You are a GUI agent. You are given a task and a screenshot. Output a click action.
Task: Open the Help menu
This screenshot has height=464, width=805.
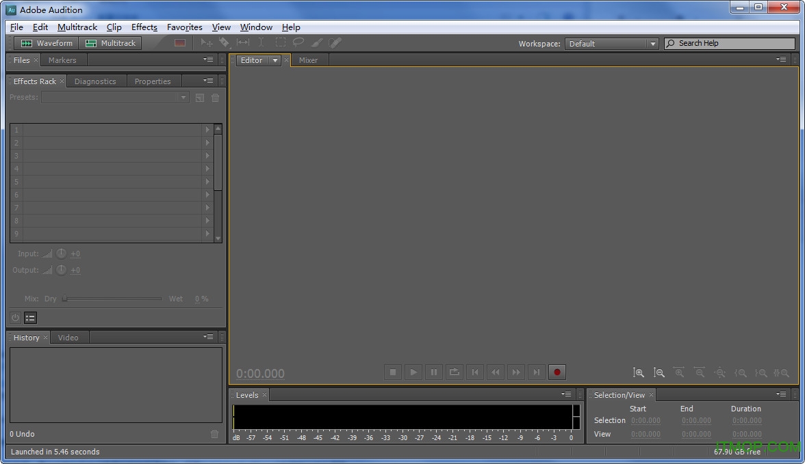tap(291, 27)
